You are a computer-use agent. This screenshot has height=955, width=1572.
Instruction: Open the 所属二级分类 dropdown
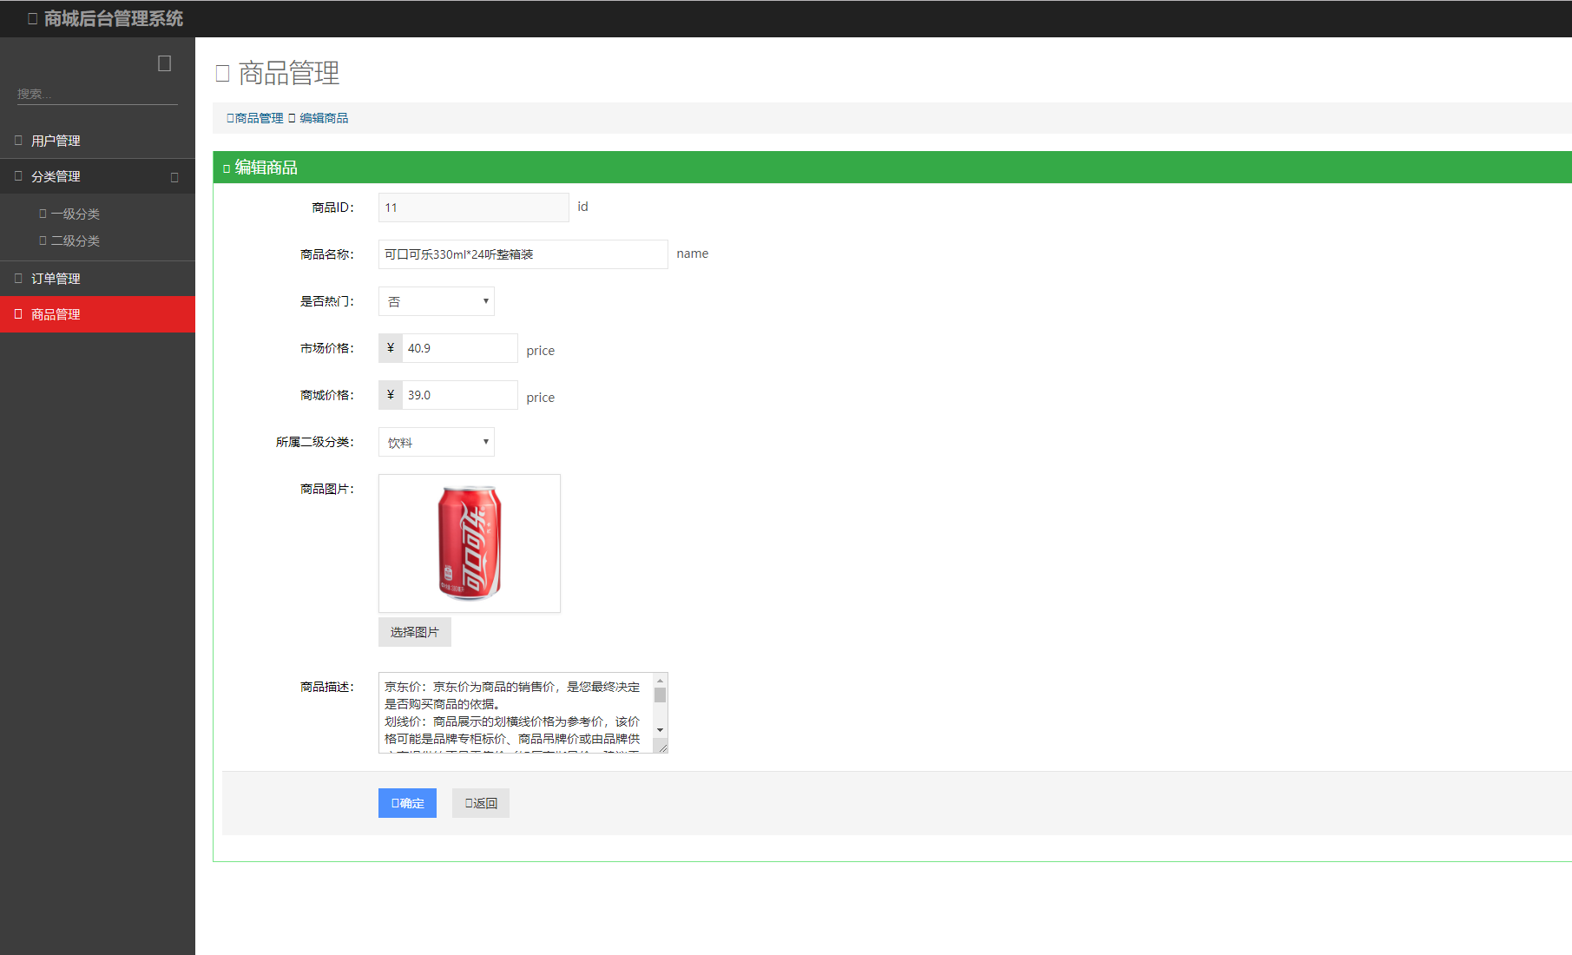pos(436,442)
